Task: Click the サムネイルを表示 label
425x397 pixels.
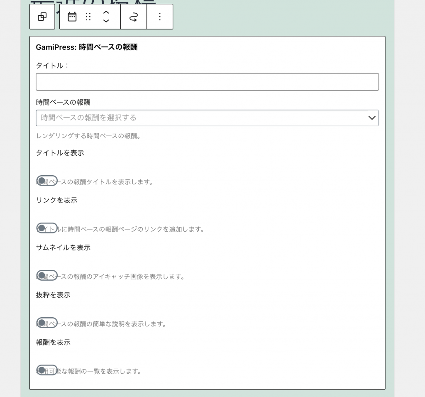Action: pos(63,248)
